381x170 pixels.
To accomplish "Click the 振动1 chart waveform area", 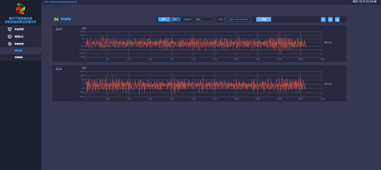I will 196,43.
